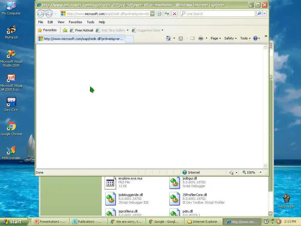
Task: Open the Tools menu in menu bar
Action: pos(91,22)
